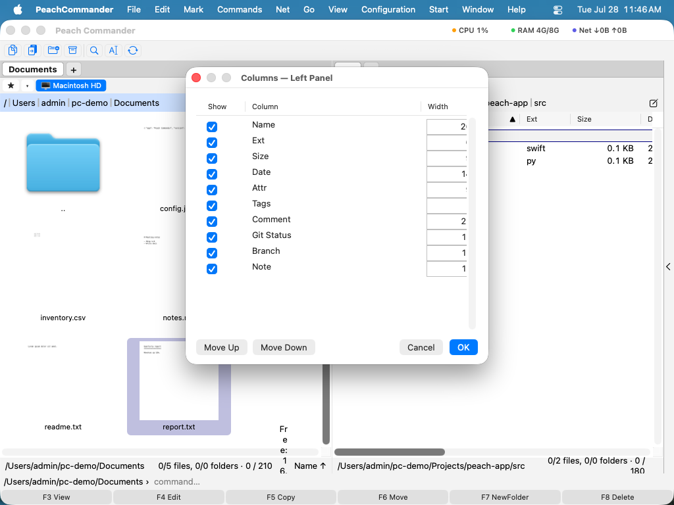Confirm the Columns dialog with OK

click(463, 347)
